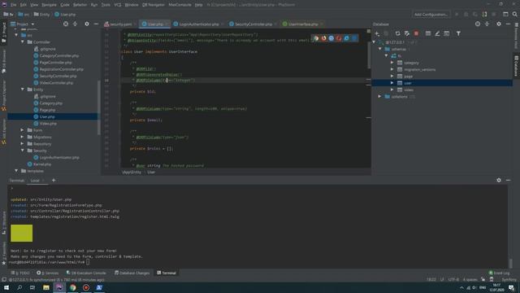Open Chrome from the Windows taskbar

coord(72,287)
